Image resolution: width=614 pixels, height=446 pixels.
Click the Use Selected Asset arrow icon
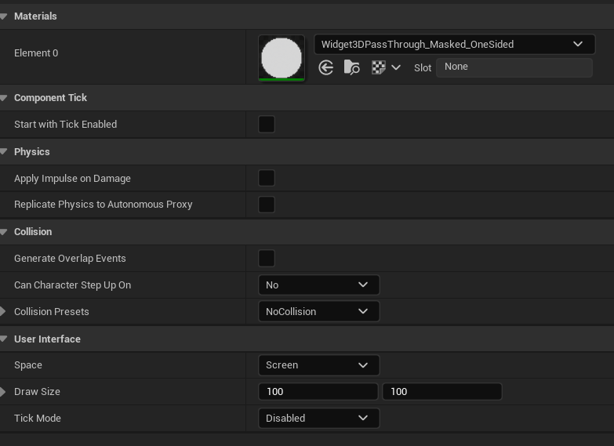coord(326,67)
